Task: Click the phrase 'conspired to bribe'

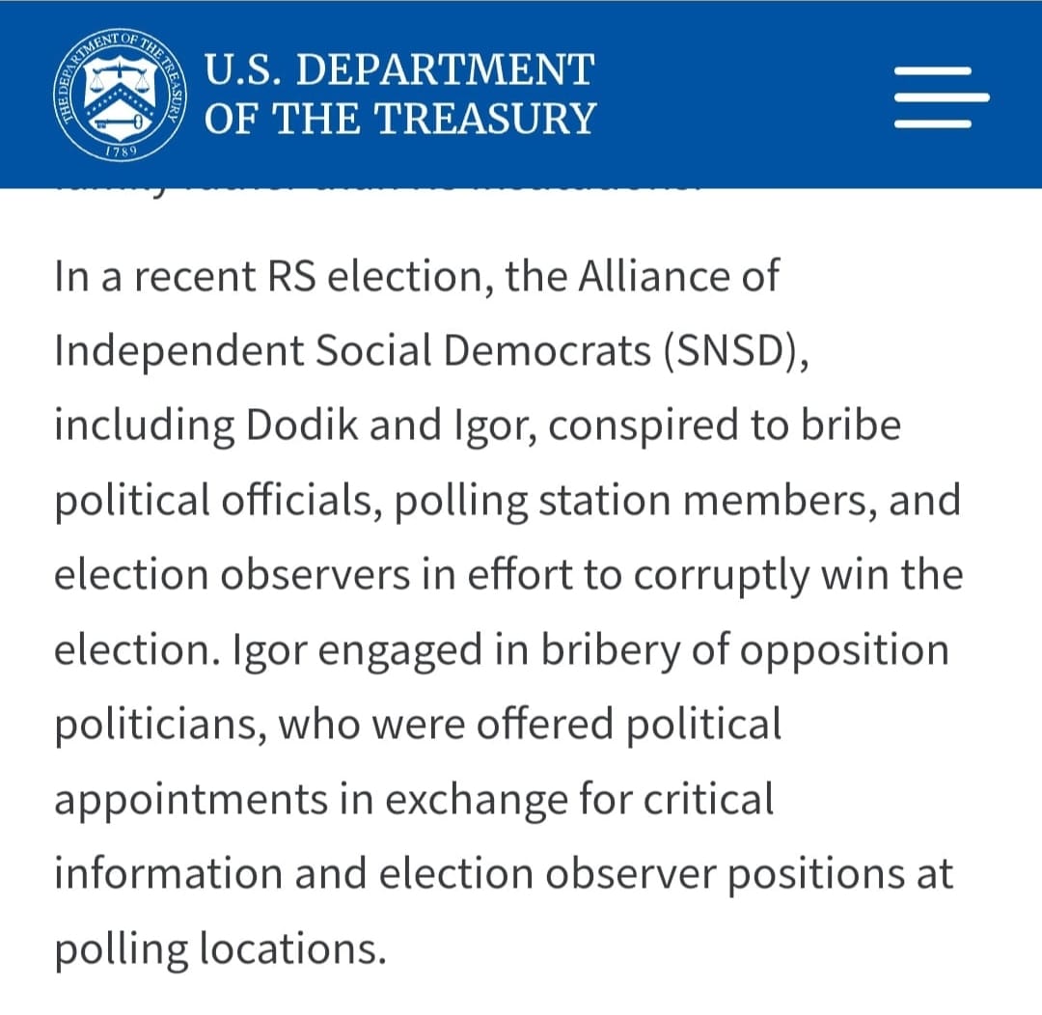Action: [x=725, y=426]
